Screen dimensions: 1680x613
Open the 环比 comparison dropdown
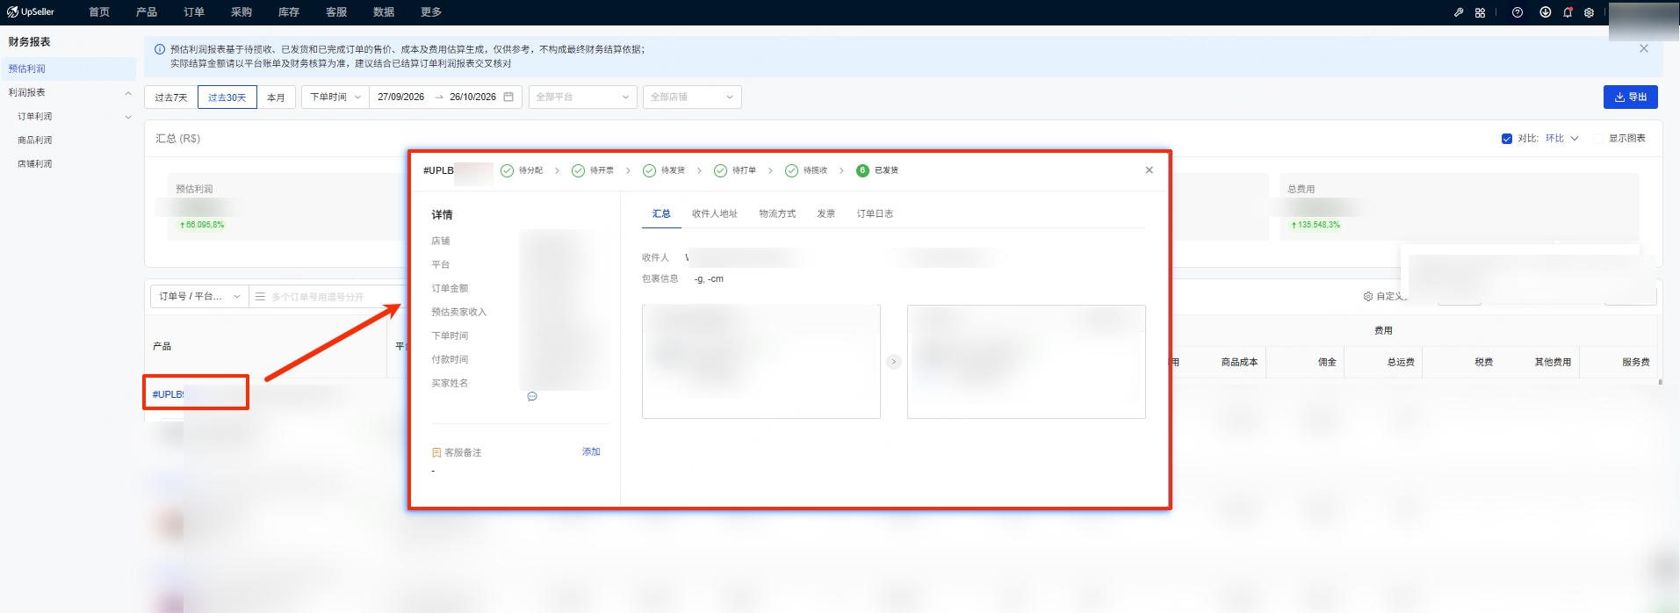[x=1562, y=139]
